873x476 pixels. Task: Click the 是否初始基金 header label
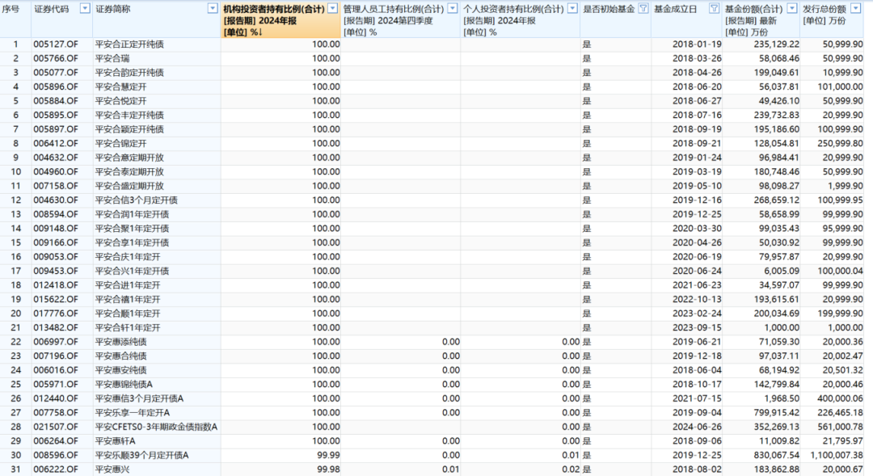pyautogui.click(x=609, y=9)
